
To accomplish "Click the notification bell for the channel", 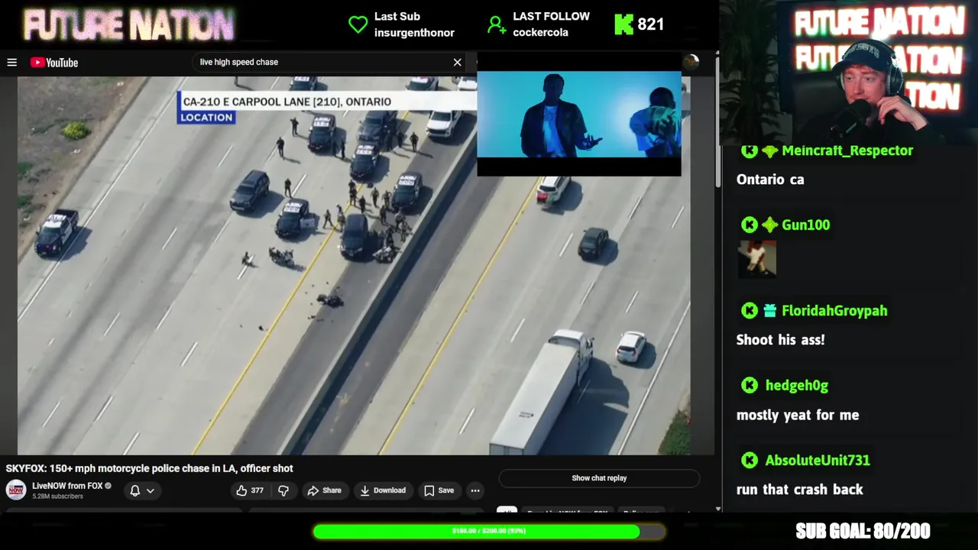I will click(x=135, y=490).
